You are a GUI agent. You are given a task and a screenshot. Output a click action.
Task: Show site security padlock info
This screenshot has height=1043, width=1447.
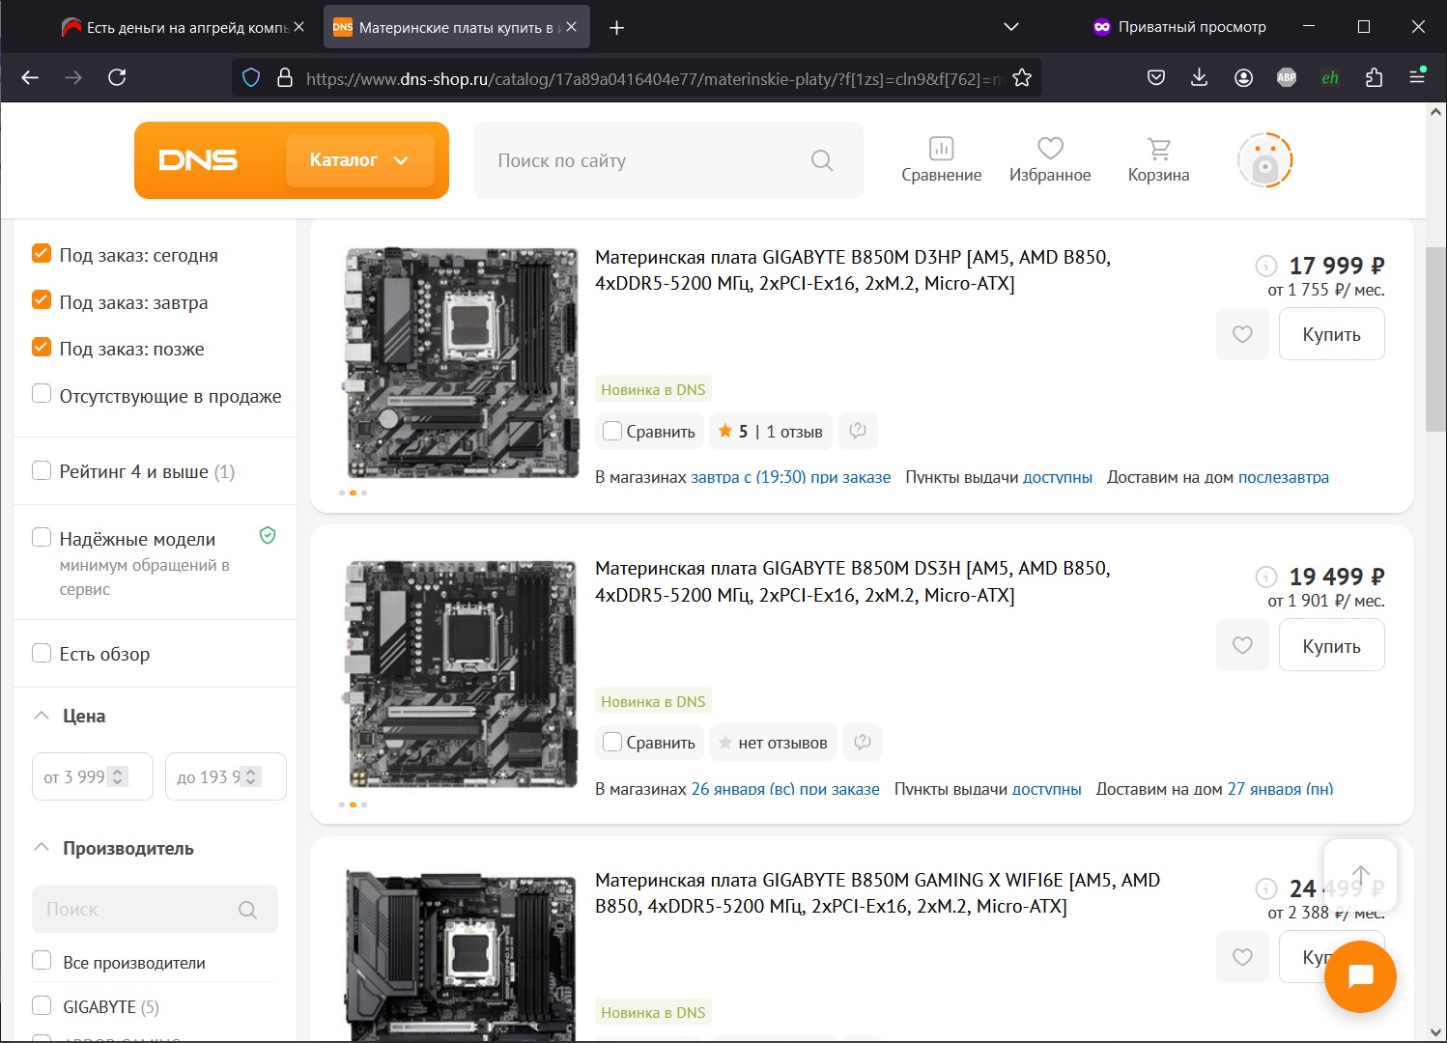tap(285, 78)
